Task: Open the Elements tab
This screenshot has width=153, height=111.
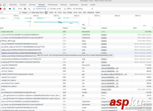Action: (13, 5)
